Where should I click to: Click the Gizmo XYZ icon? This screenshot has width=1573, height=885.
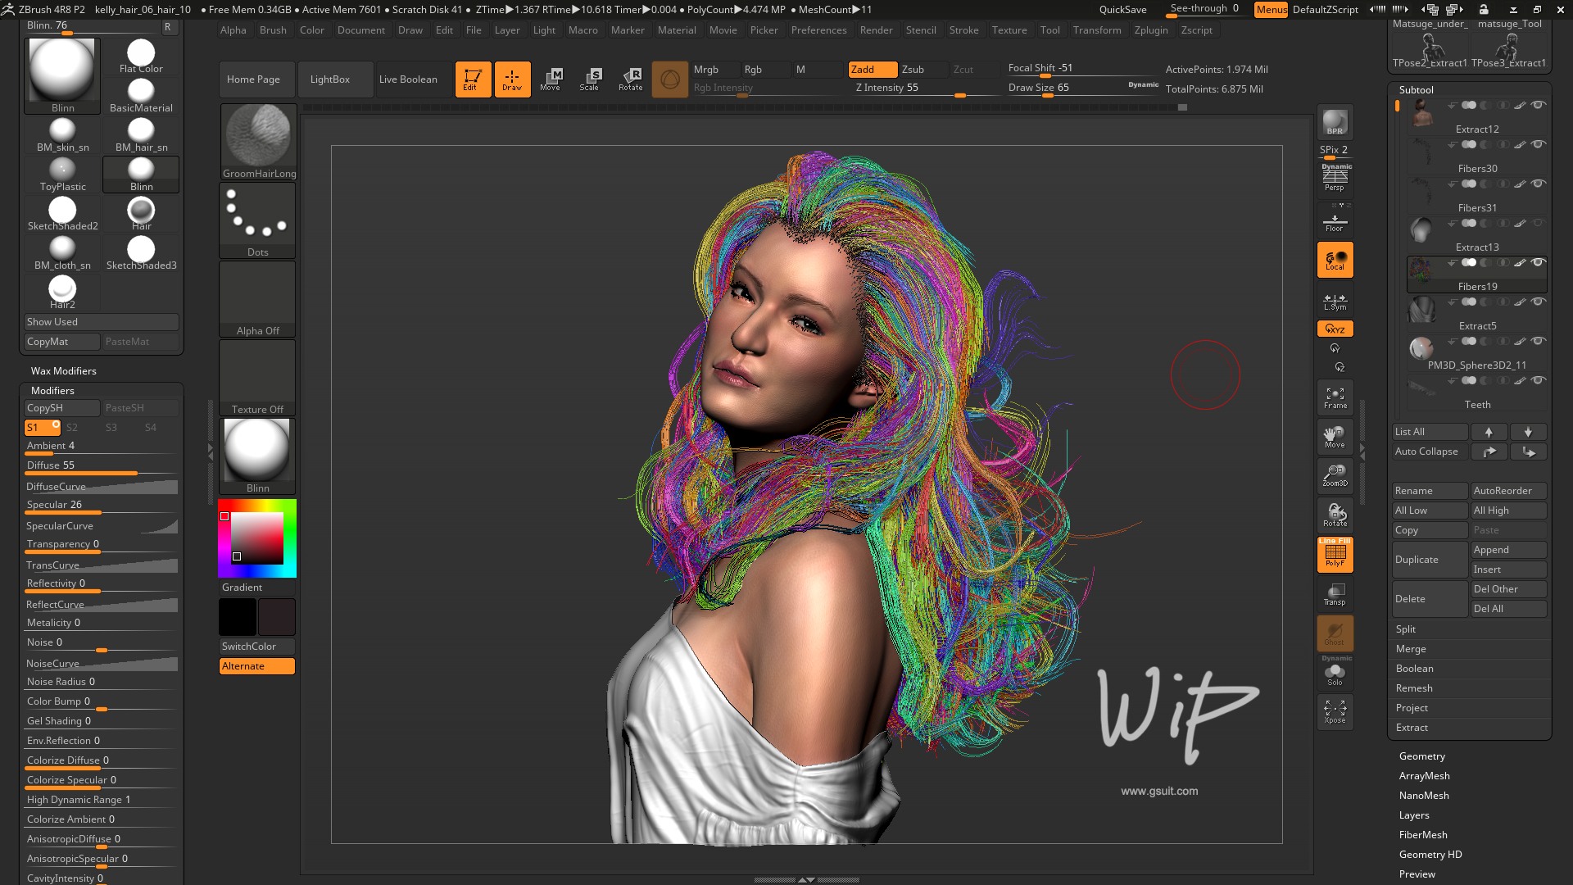tap(1335, 329)
